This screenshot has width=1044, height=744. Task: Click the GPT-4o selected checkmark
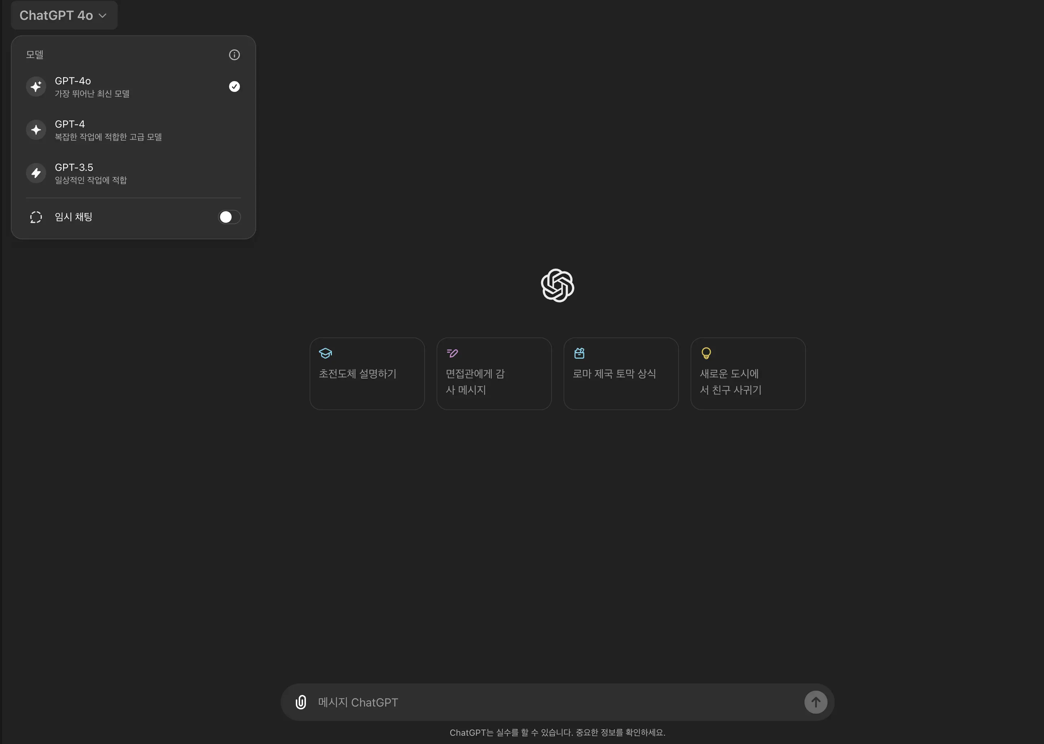(x=234, y=87)
